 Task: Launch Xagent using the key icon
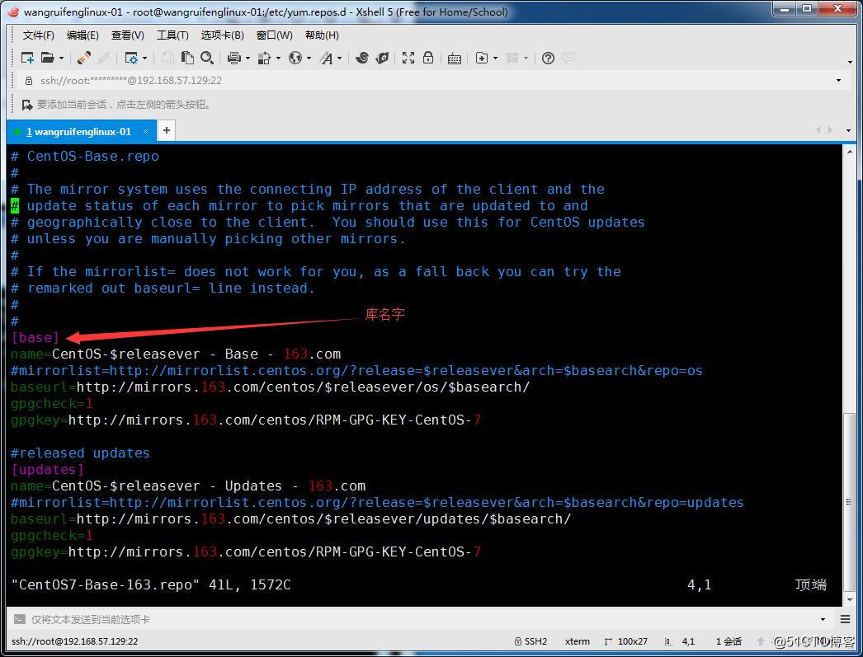382,58
